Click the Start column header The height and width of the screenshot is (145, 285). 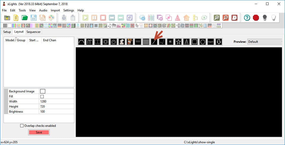point(34,40)
